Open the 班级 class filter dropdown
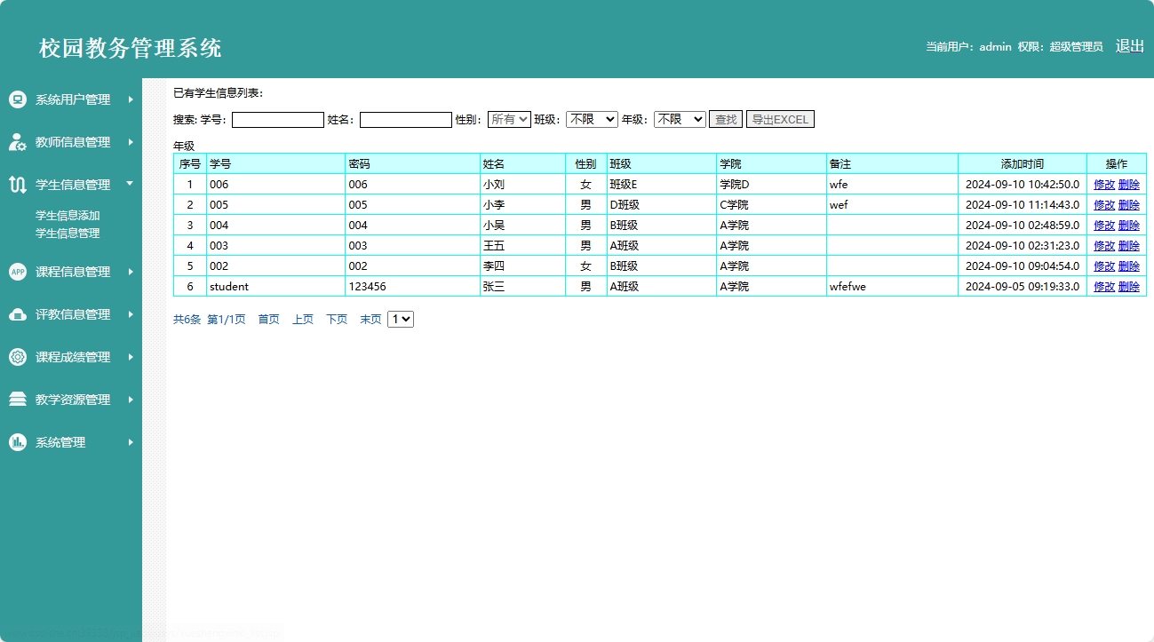 pyautogui.click(x=592, y=119)
